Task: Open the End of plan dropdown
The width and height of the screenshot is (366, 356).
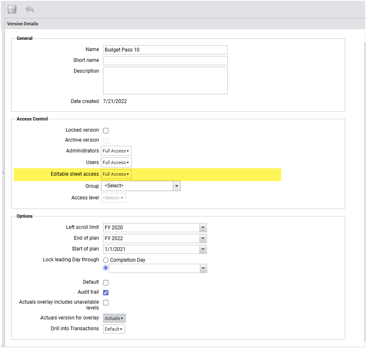Action: [x=203, y=238]
